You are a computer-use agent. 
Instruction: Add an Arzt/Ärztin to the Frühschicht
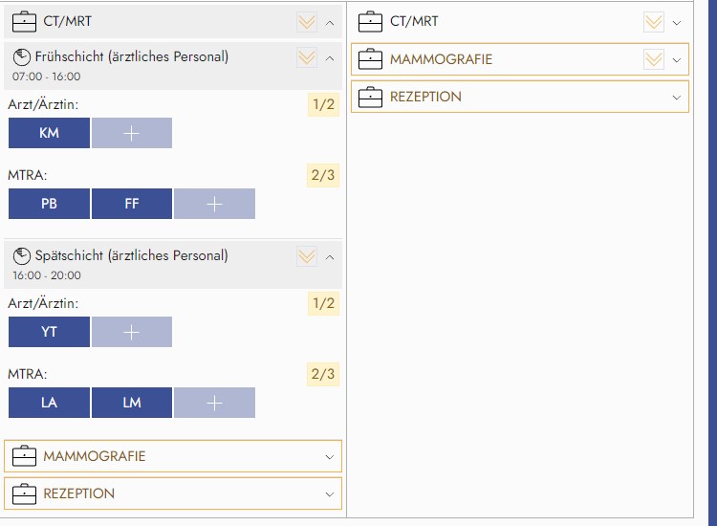click(132, 133)
